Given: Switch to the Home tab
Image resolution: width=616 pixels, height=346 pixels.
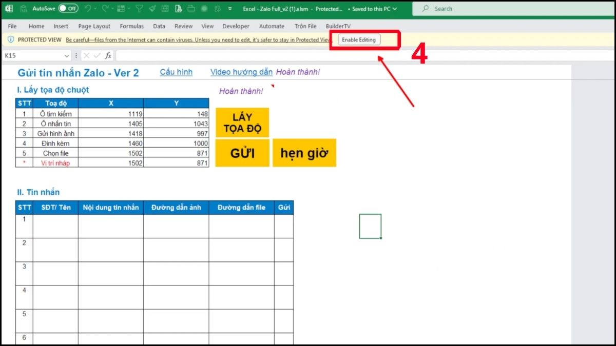Looking at the screenshot, I should 36,26.
